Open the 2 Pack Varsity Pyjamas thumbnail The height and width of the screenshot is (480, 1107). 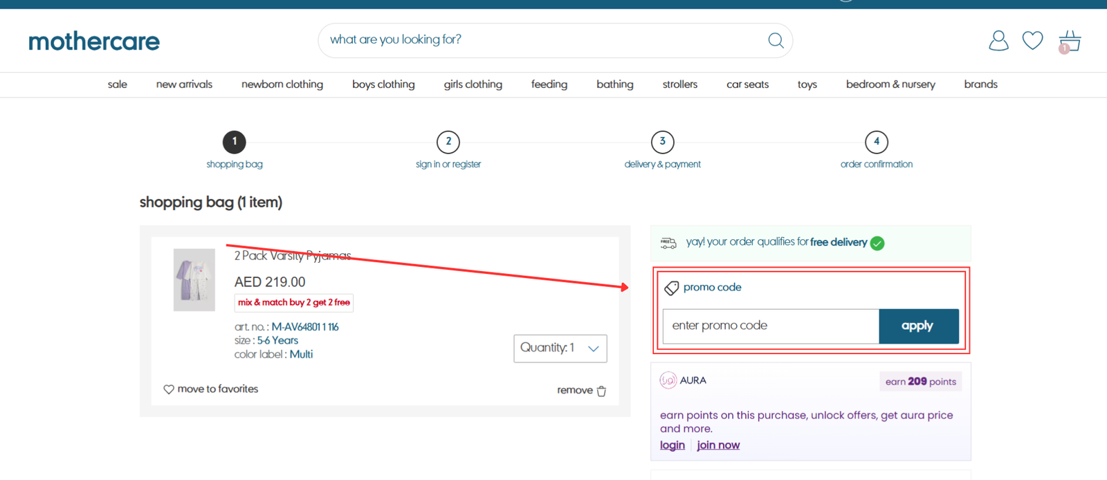tap(194, 280)
